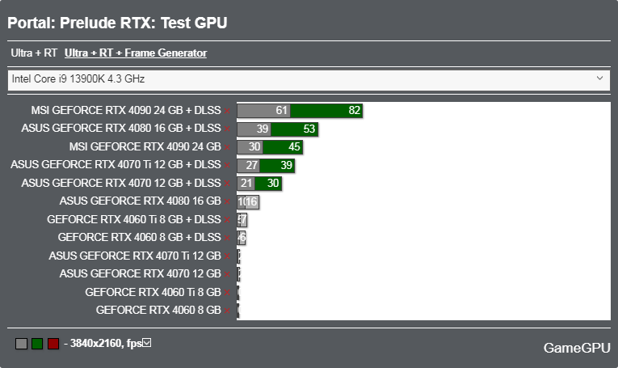Click the red legend color swatch

(x=53, y=344)
